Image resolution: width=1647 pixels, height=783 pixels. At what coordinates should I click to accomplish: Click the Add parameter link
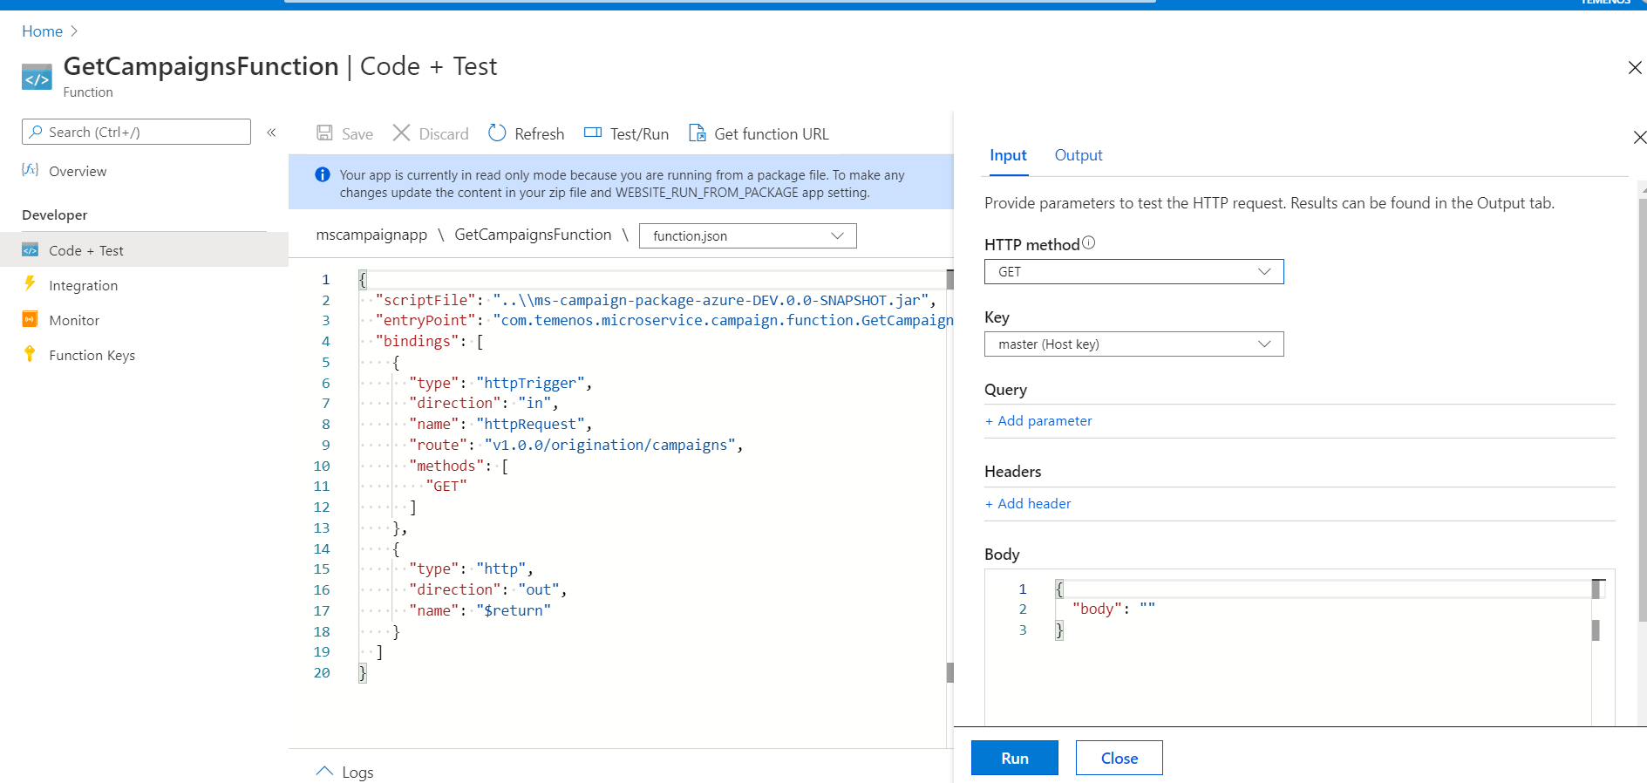click(x=1038, y=421)
